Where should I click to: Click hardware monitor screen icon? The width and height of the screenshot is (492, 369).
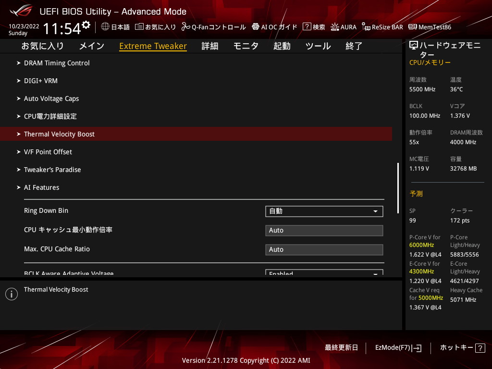click(414, 46)
